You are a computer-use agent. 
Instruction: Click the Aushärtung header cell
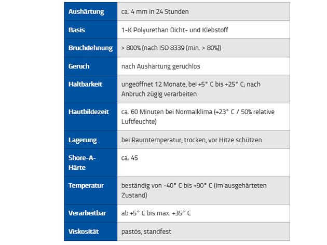click(91, 11)
